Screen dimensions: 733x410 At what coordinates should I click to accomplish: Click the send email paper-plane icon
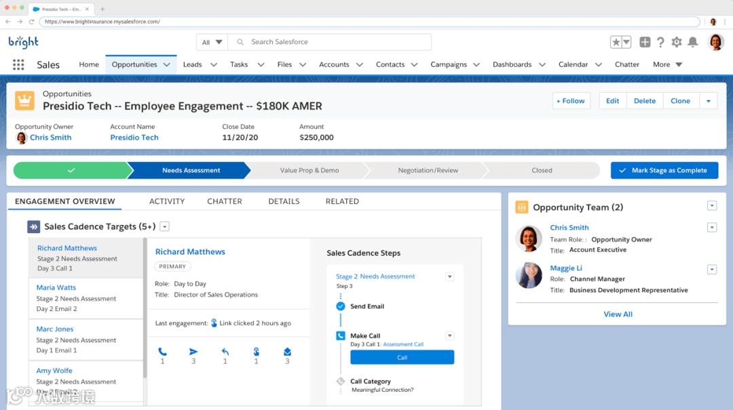tap(193, 352)
